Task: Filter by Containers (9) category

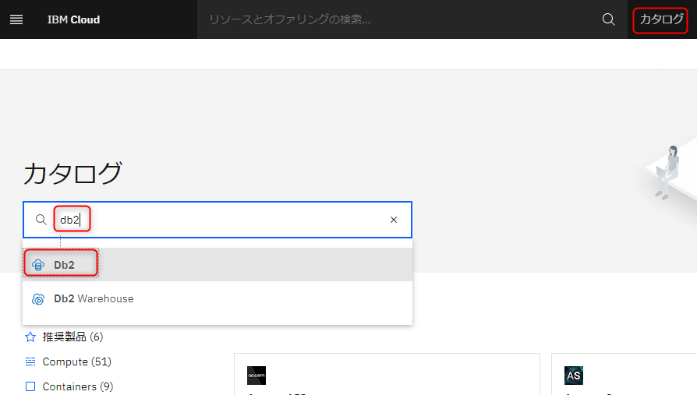Action: pyautogui.click(x=78, y=386)
